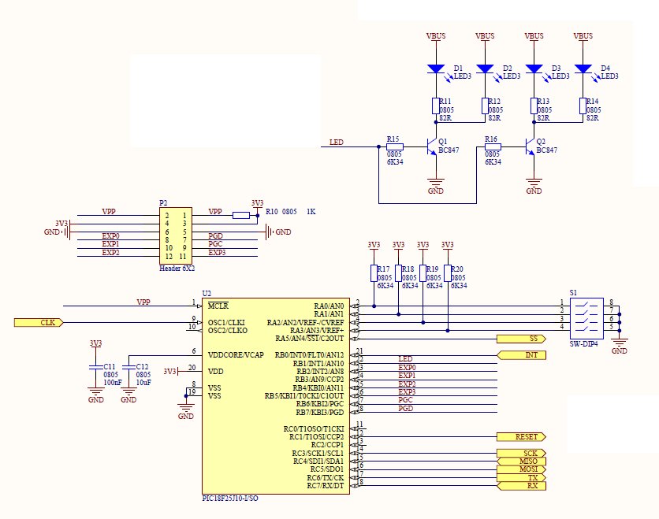Image resolution: width=659 pixels, height=519 pixels.
Task: Select the D4 LED symbol
Action: 583,69
